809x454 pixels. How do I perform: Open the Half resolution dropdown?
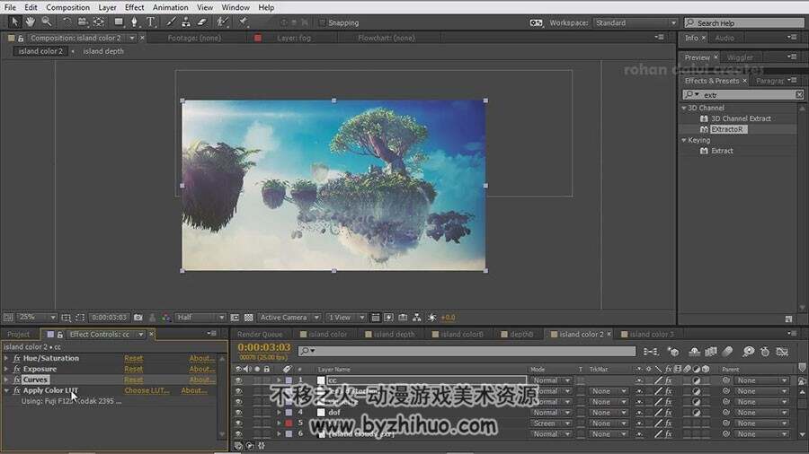[x=200, y=318]
